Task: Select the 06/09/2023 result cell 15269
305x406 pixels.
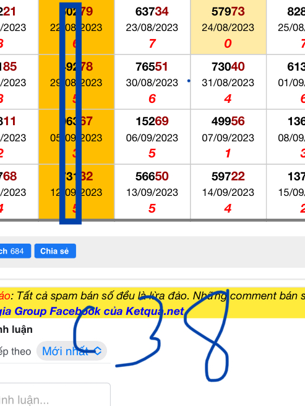Action: pyautogui.click(x=152, y=137)
